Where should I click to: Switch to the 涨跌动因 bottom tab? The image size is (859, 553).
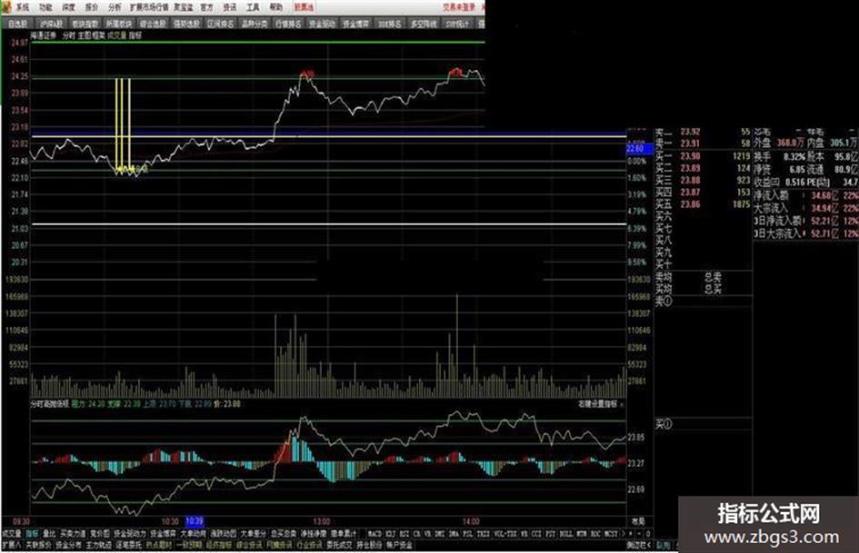tap(223, 534)
